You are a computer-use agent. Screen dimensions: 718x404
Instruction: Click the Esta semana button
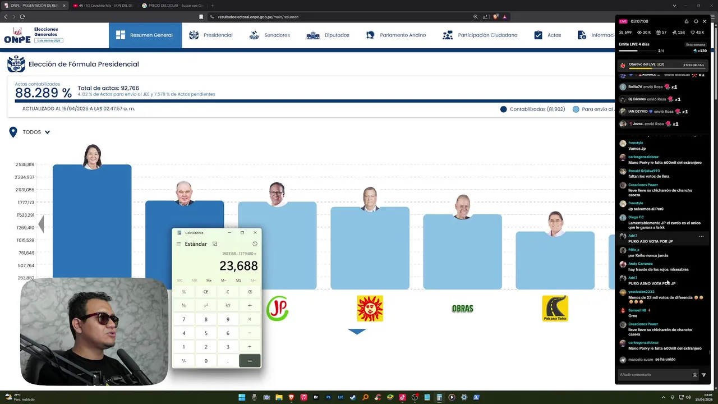point(696,44)
